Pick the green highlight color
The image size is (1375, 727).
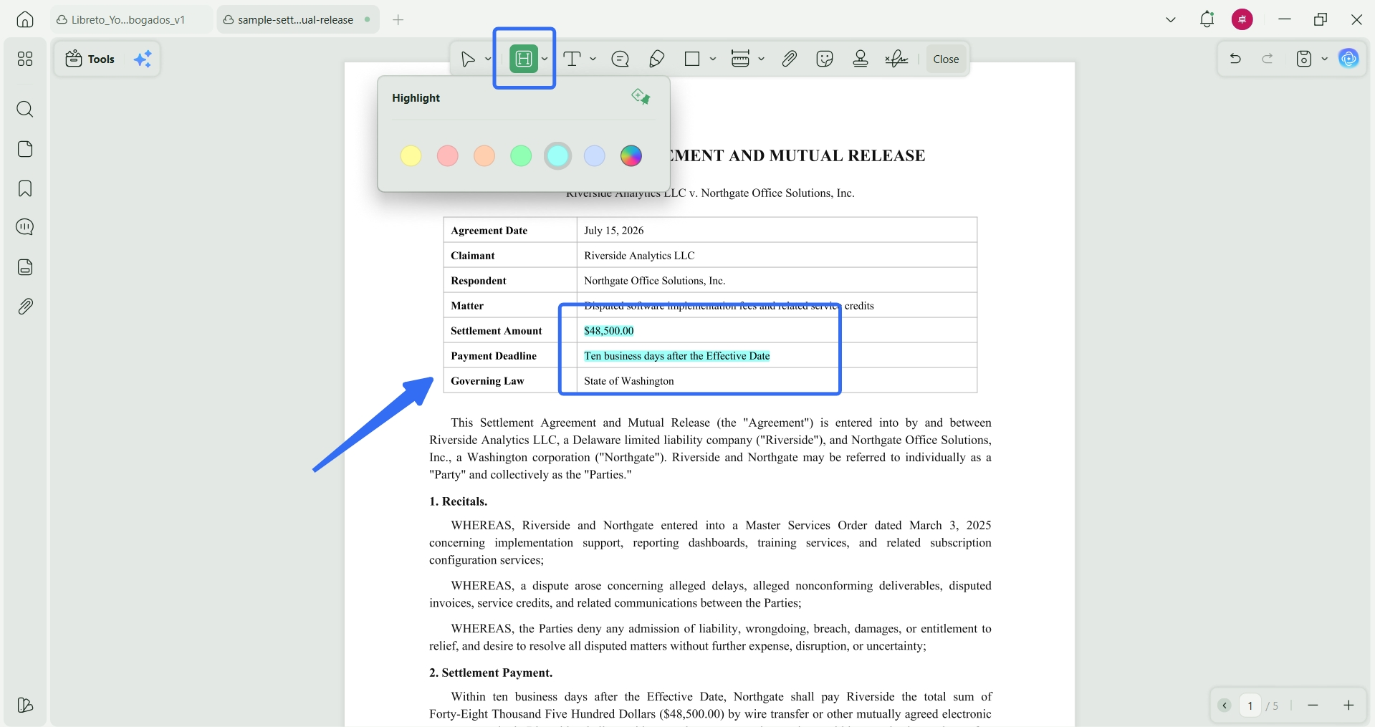(521, 155)
